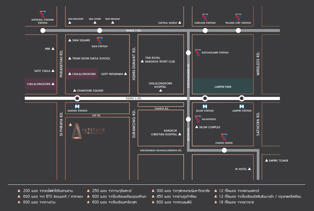
Task: Select the Empire Tower label
Action: point(279,160)
